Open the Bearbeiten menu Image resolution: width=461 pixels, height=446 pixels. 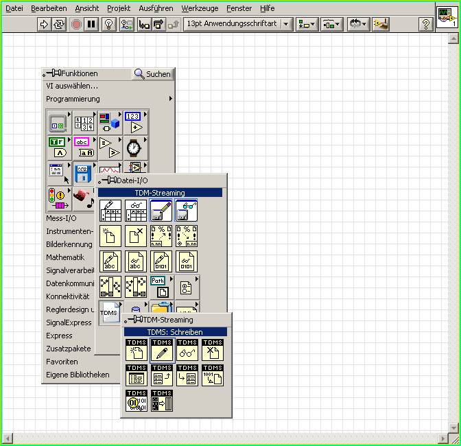click(x=49, y=8)
